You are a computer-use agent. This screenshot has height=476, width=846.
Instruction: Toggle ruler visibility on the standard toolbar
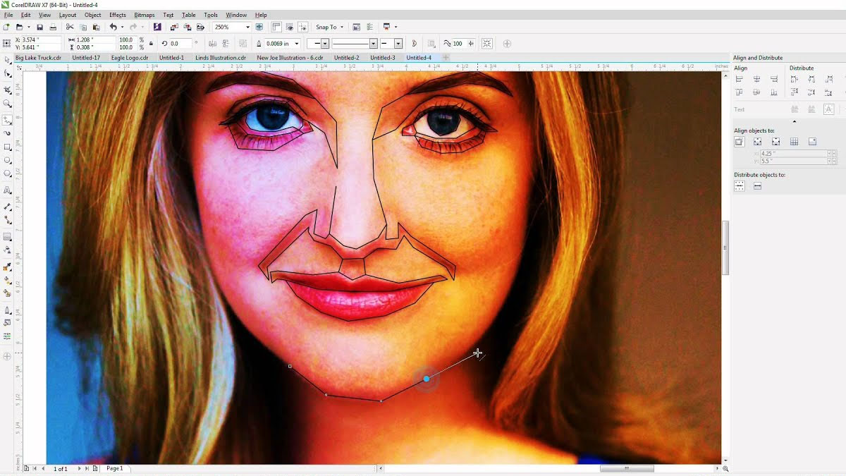pos(275,26)
